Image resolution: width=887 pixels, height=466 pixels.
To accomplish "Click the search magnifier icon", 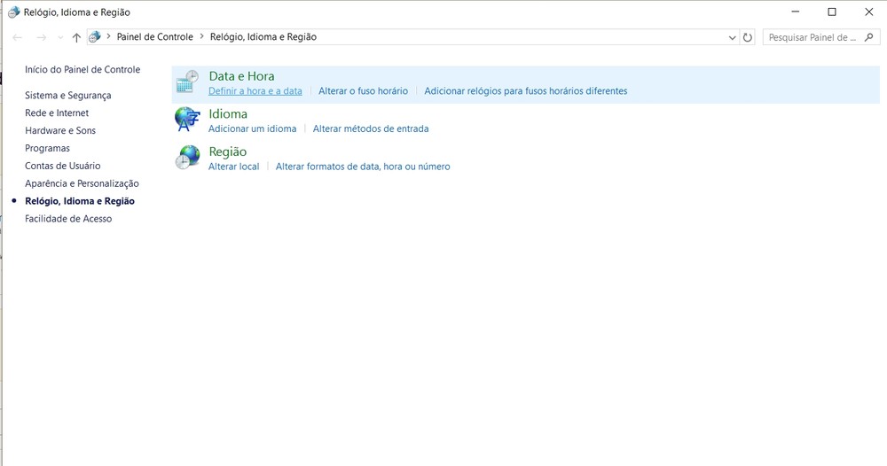I will point(869,37).
